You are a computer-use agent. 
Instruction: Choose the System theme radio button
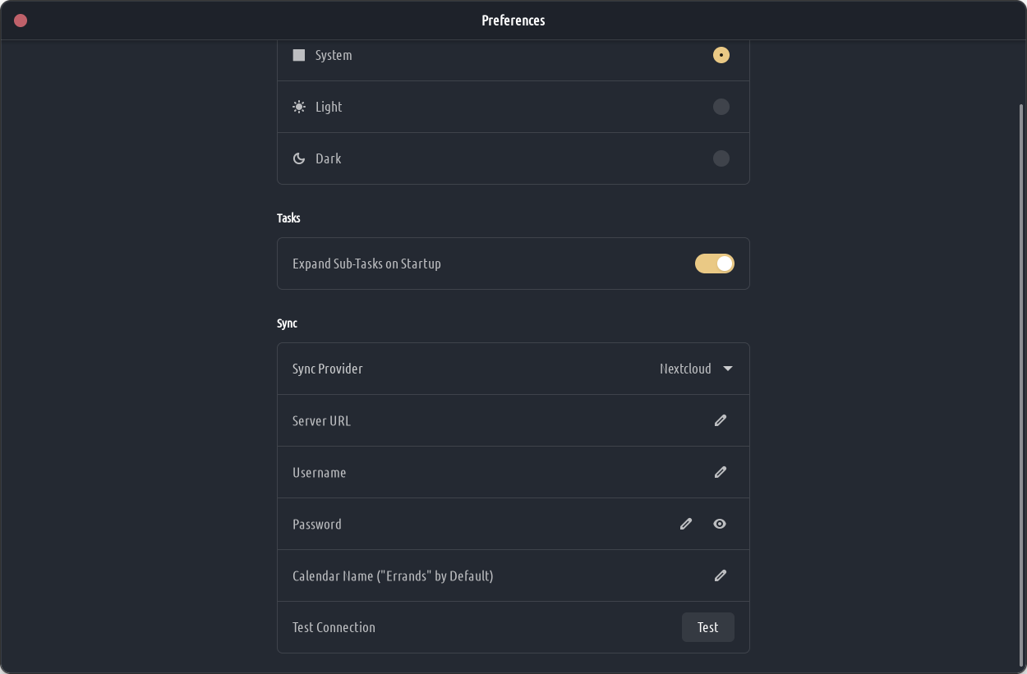[721, 55]
